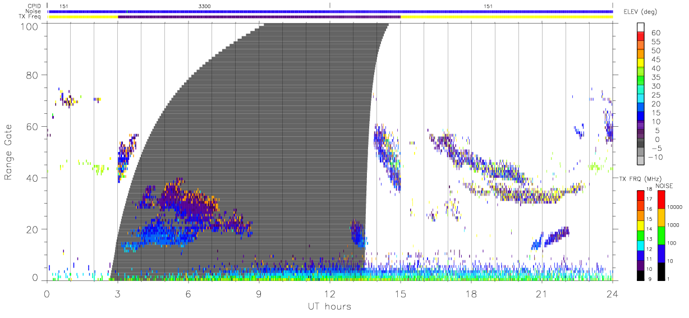Click the TX FRQ (MHz) legend title
Screen dimensions: 689x318
point(640,178)
